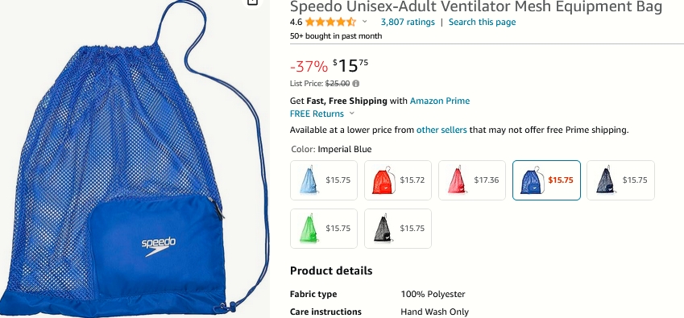This screenshot has height=318, width=684.
Task: Click the product title text
Action: (x=476, y=6)
